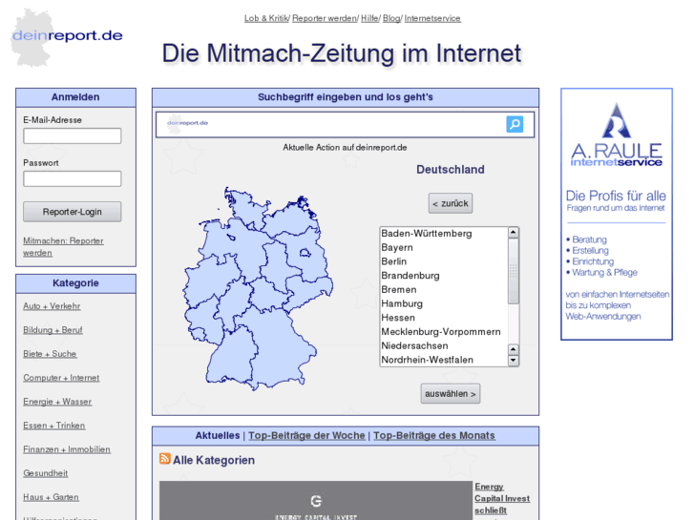Open the Gesundheit category
Image resolution: width=694 pixels, height=520 pixels.
(x=46, y=473)
